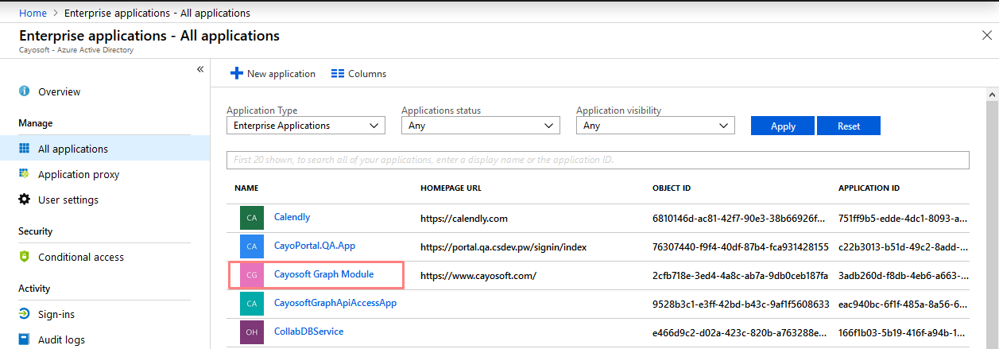Click the Audit logs icon
The image size is (999, 349).
point(25,339)
